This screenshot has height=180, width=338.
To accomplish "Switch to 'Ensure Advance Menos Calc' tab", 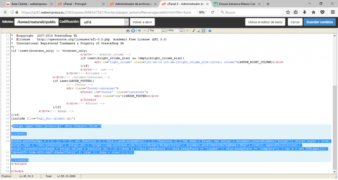I will pyautogui.click(x=237, y=4).
